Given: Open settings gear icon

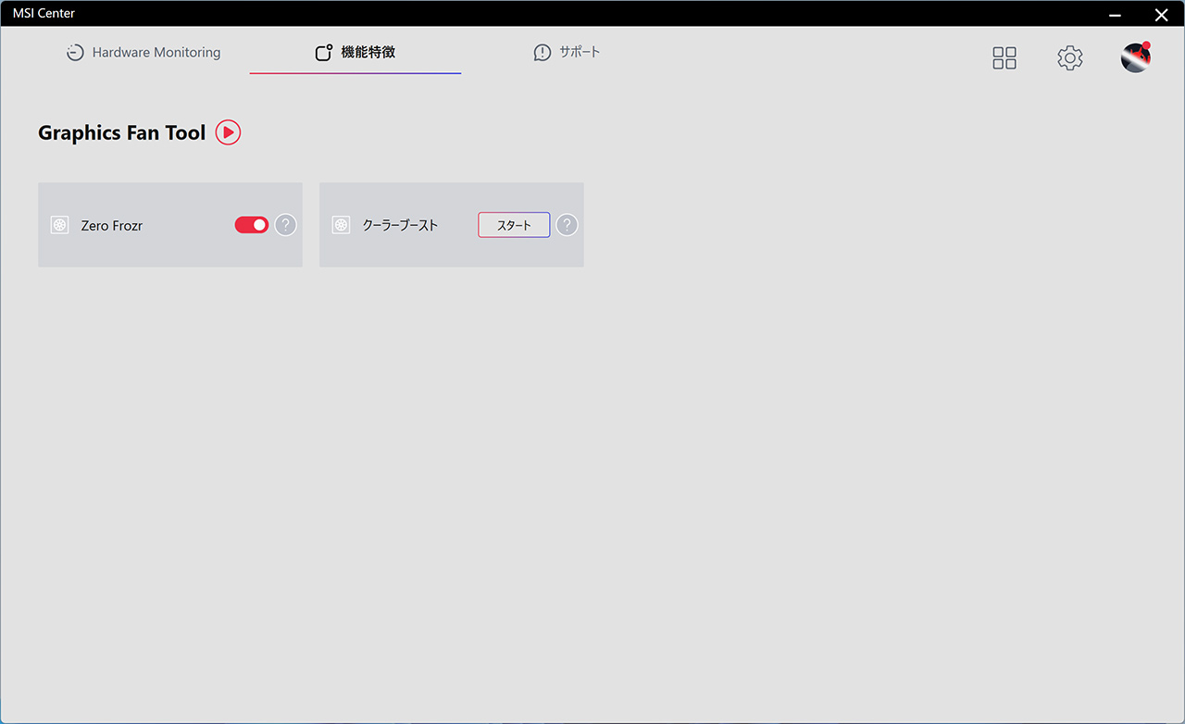Looking at the screenshot, I should pos(1069,58).
